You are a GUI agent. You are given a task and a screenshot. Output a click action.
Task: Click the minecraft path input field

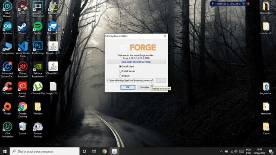pos(131,81)
